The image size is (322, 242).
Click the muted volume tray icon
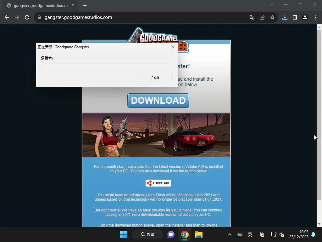tap(281, 234)
